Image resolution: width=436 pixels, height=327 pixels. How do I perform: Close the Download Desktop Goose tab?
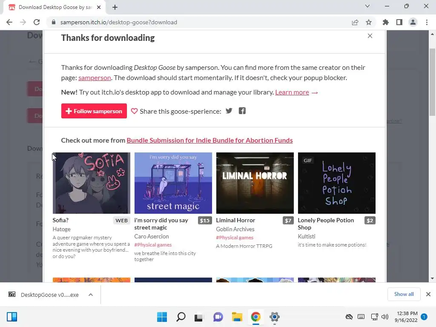point(99,7)
